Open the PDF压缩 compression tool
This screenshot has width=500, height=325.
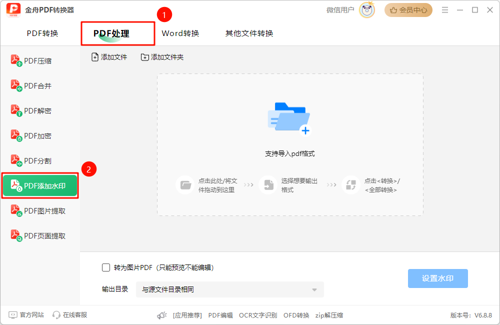pyautogui.click(x=31, y=60)
